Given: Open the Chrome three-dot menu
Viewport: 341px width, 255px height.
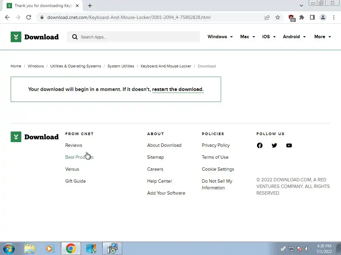Looking at the screenshot, I should point(334,17).
